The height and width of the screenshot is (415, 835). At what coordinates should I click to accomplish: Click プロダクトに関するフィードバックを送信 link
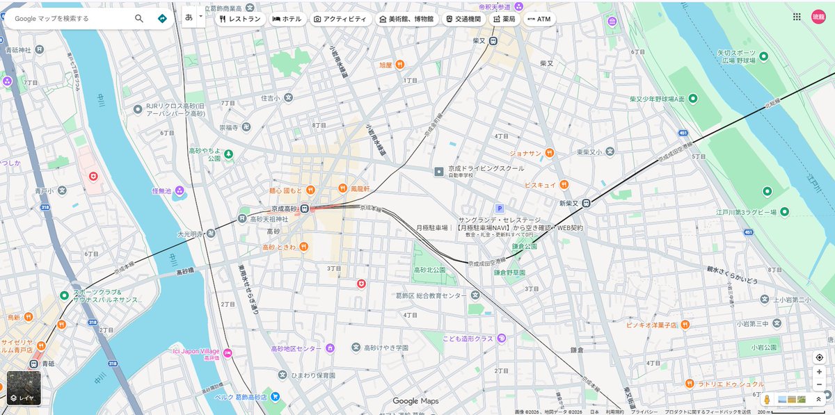click(x=707, y=412)
